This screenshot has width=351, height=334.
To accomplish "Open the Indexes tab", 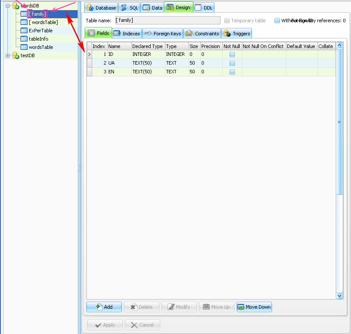I will click(x=127, y=34).
